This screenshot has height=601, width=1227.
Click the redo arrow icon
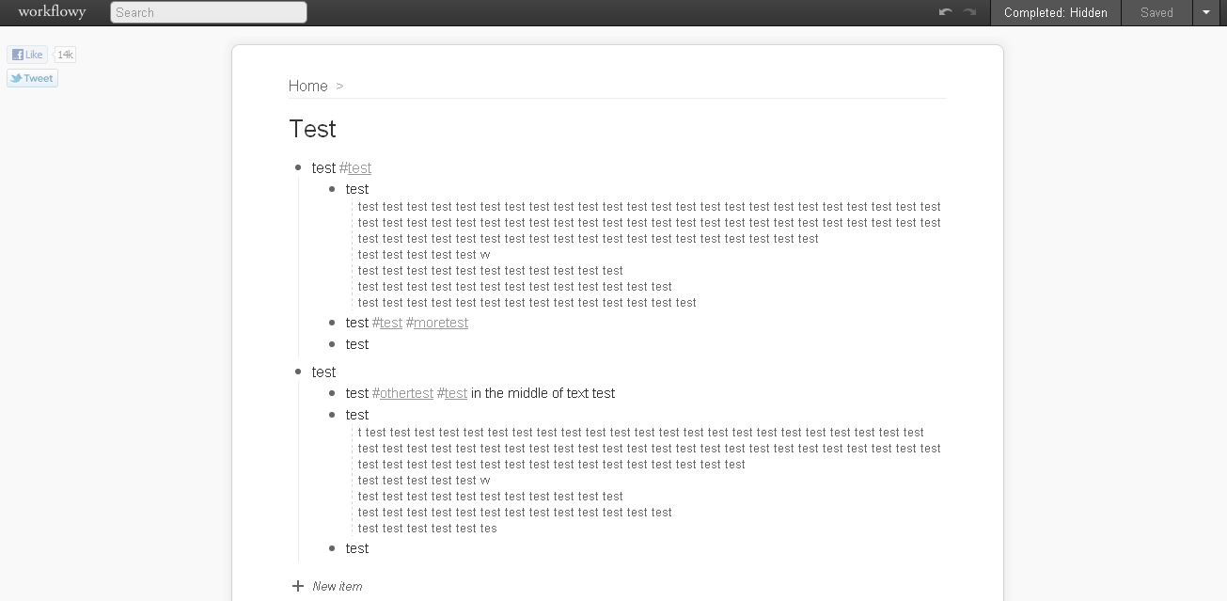tap(969, 12)
